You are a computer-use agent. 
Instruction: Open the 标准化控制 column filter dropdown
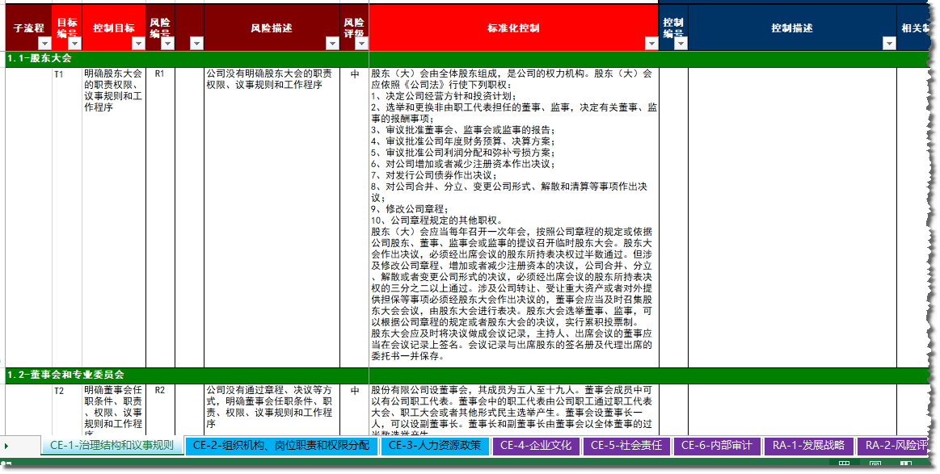[651, 44]
